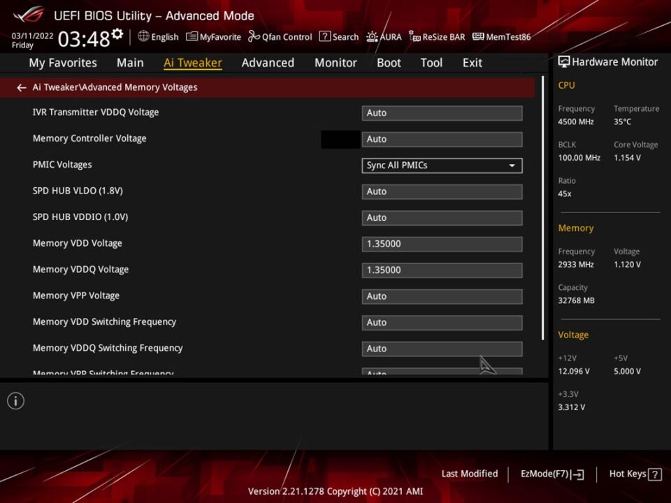Click the ROG logo icon
The image size is (671, 503).
pyautogui.click(x=28, y=15)
